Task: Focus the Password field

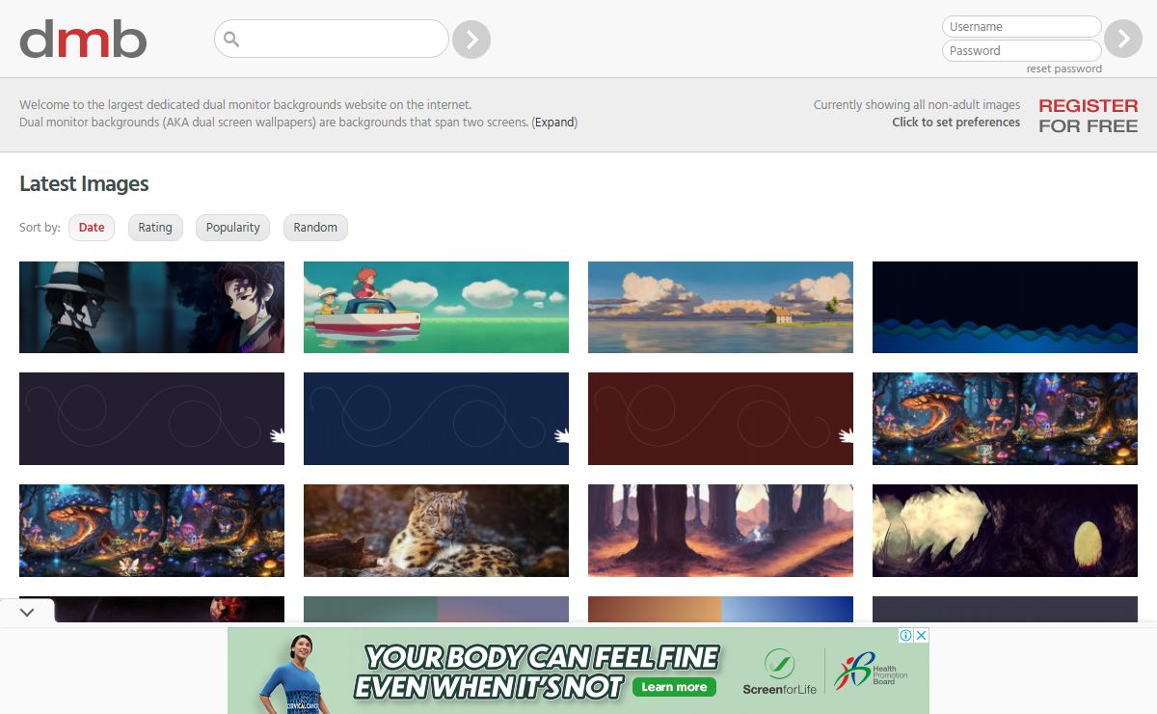Action: pos(1022,51)
